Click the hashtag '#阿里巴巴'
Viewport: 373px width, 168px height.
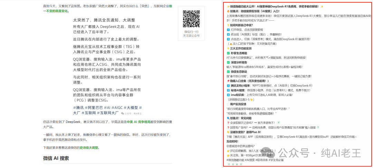[94, 107]
